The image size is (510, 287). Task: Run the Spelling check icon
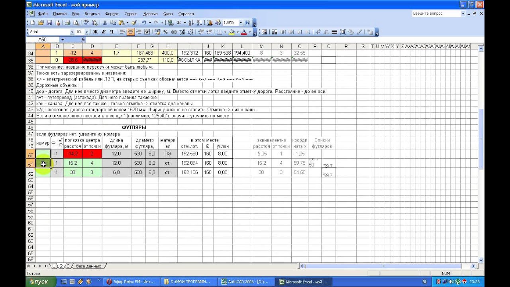pyautogui.click(x=86, y=23)
